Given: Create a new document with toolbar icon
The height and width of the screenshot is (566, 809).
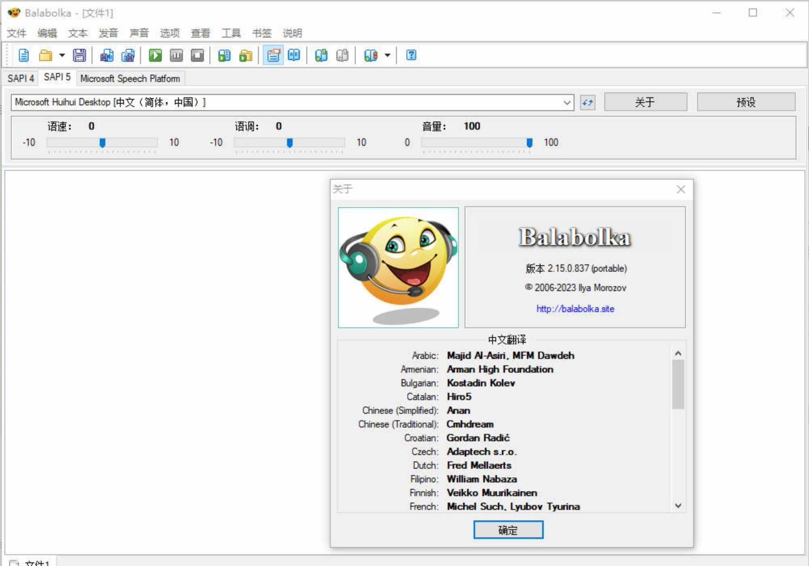Looking at the screenshot, I should [x=23, y=55].
